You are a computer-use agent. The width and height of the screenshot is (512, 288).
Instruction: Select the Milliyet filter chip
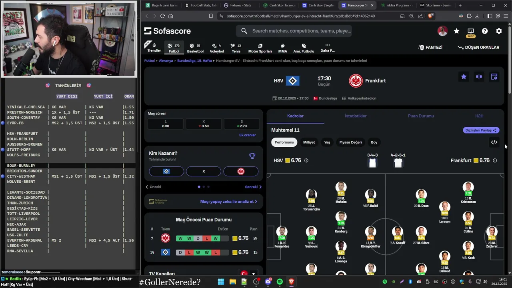tap(309, 142)
